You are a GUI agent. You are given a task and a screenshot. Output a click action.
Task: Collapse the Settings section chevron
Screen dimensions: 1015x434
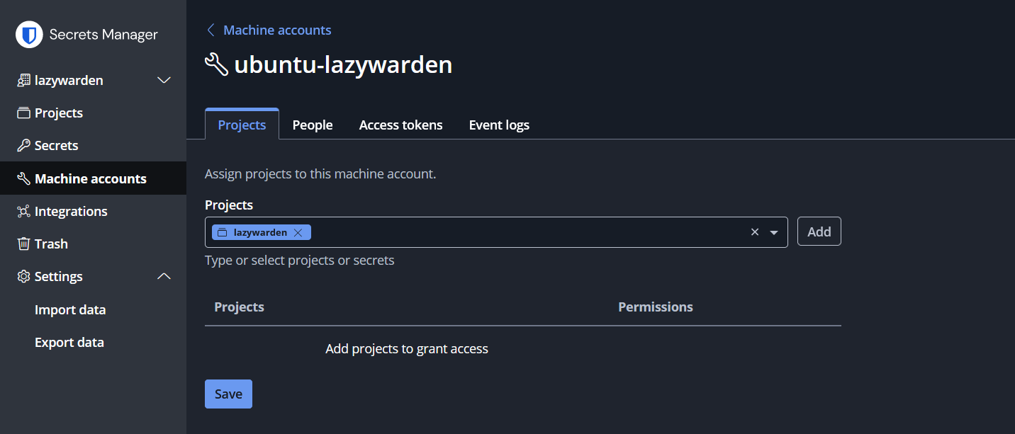[x=164, y=277]
